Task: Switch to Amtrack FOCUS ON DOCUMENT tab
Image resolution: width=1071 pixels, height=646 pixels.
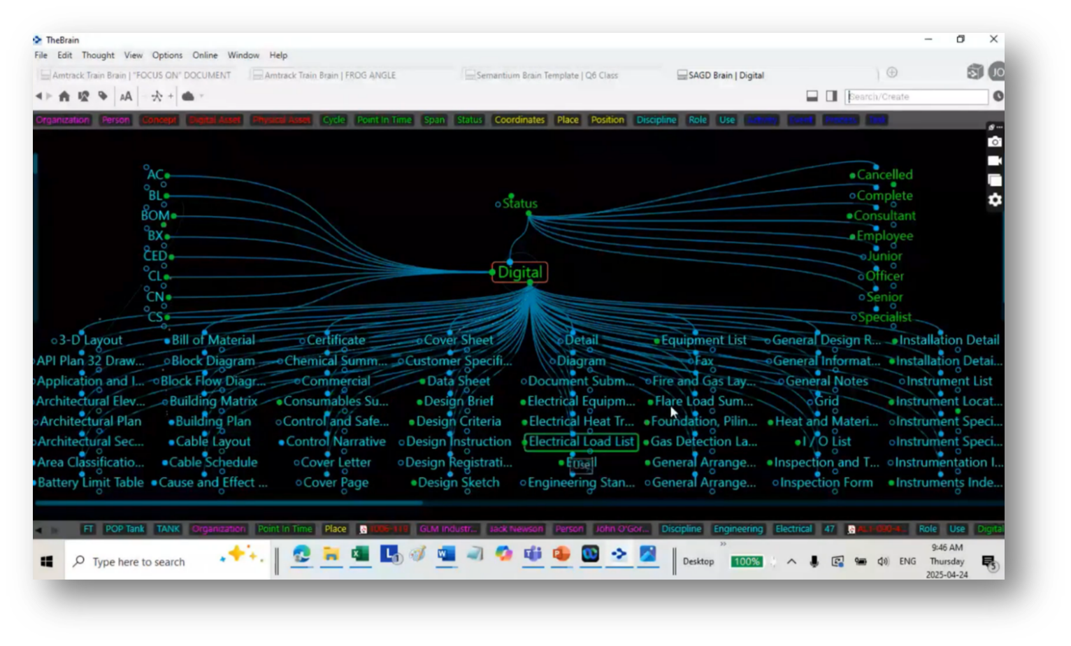Action: point(136,75)
